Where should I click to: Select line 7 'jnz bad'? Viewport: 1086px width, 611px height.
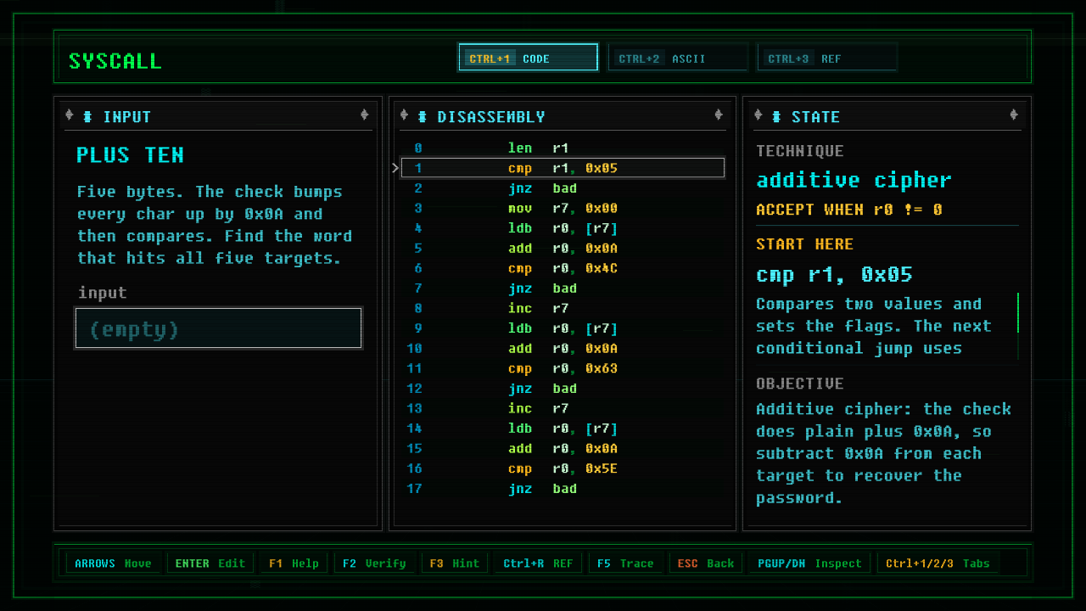(563, 289)
